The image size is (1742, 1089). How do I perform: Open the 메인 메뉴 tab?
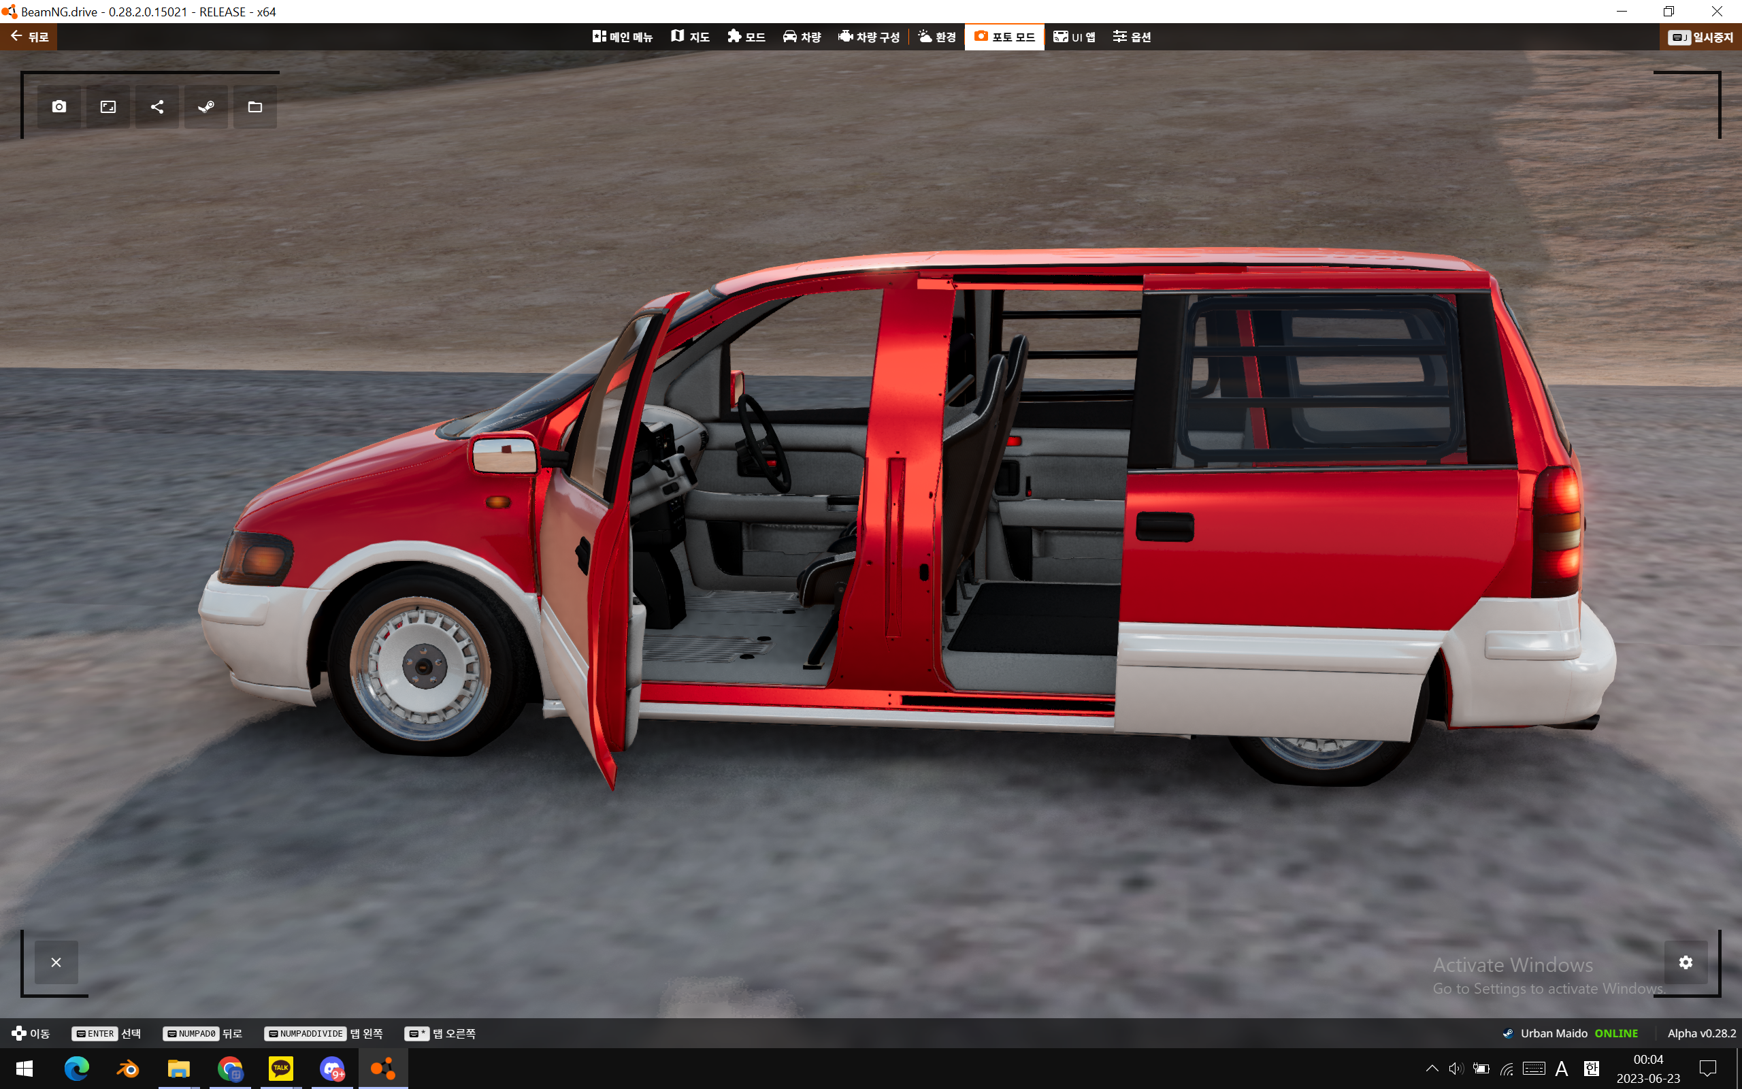coord(622,37)
